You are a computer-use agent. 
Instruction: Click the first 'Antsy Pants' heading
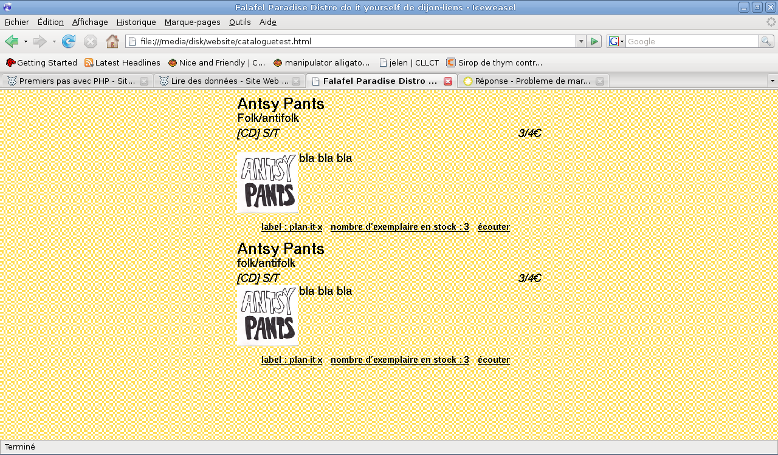pos(281,104)
